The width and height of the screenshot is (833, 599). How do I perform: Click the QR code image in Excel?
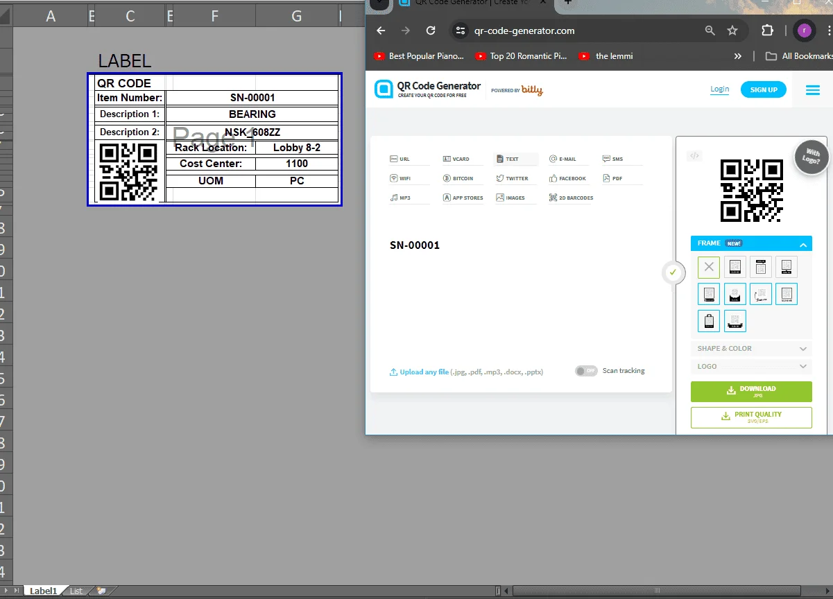pyautogui.click(x=129, y=171)
